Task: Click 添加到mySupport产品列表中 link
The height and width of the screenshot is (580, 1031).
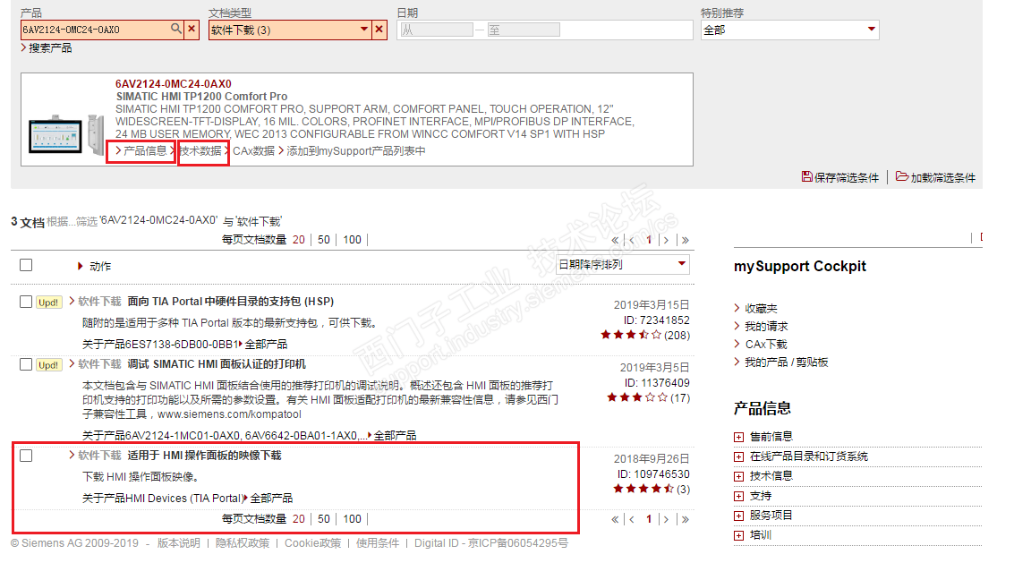Action: (x=355, y=151)
